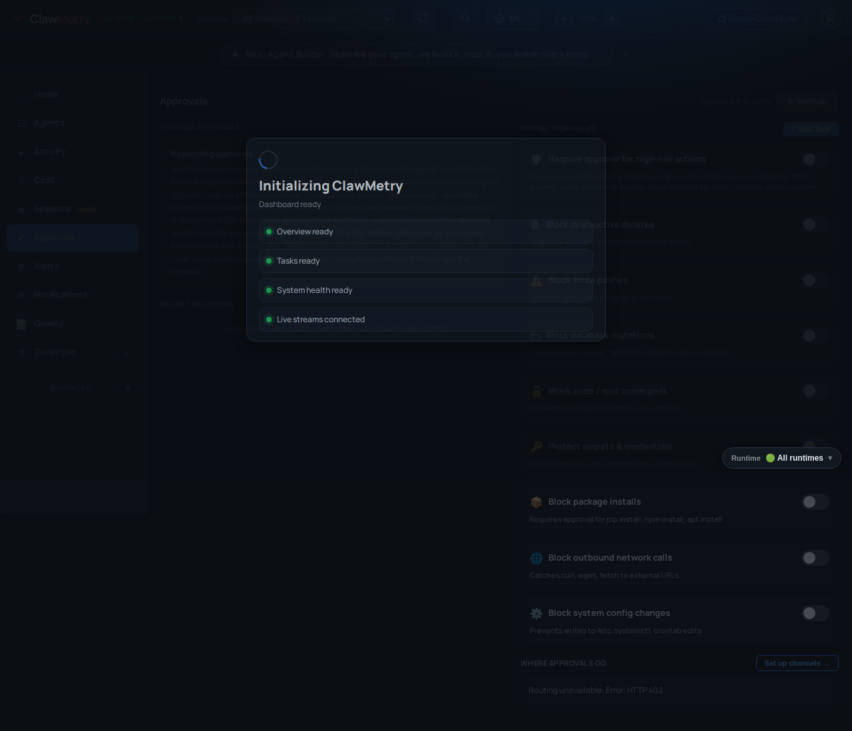
Task: Click the Overview ready status row
Action: coord(426,232)
